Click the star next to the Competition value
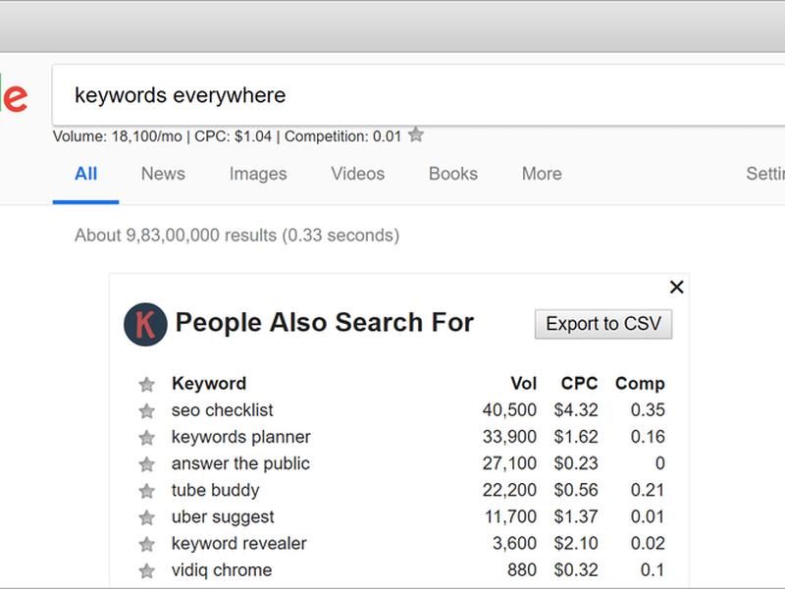 (x=415, y=134)
